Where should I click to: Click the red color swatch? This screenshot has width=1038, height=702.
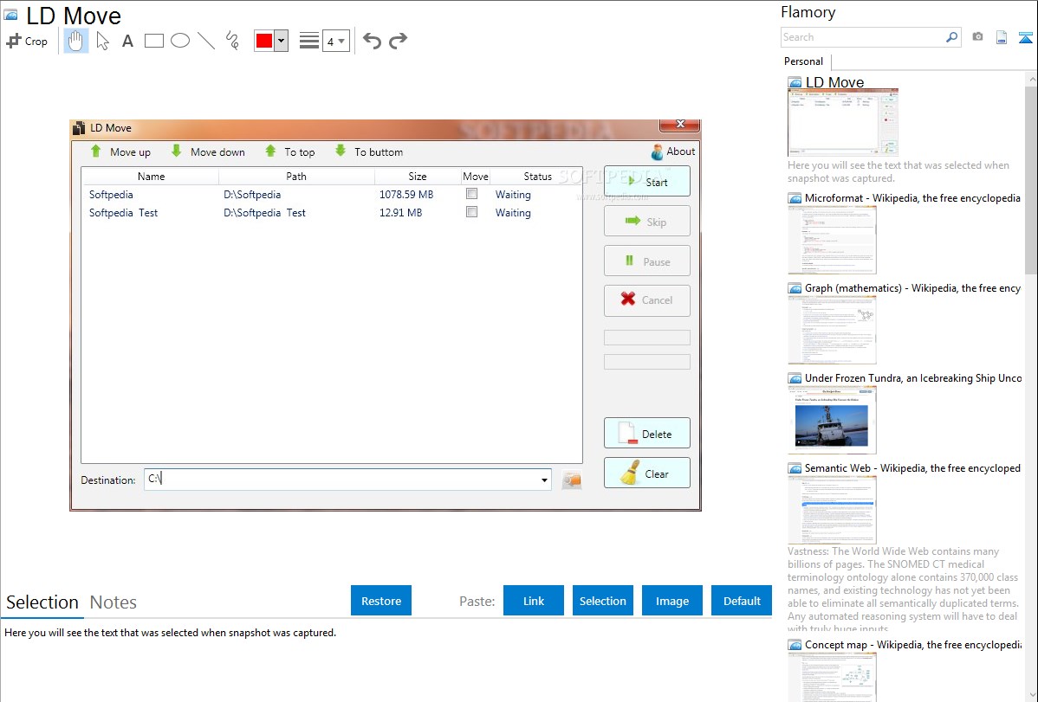coord(264,41)
